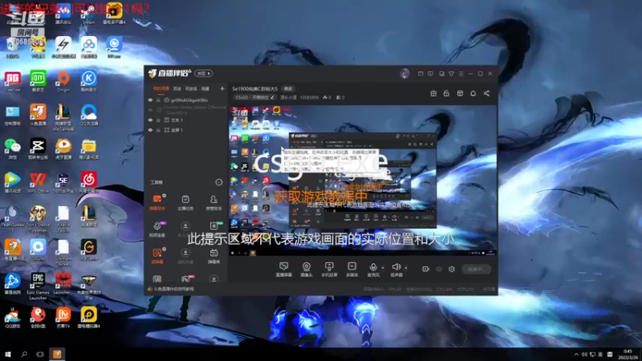Image resolution: width=642 pixels, height=361 pixels.
Task: Switch to the third scenes tab
Action: pos(191,88)
